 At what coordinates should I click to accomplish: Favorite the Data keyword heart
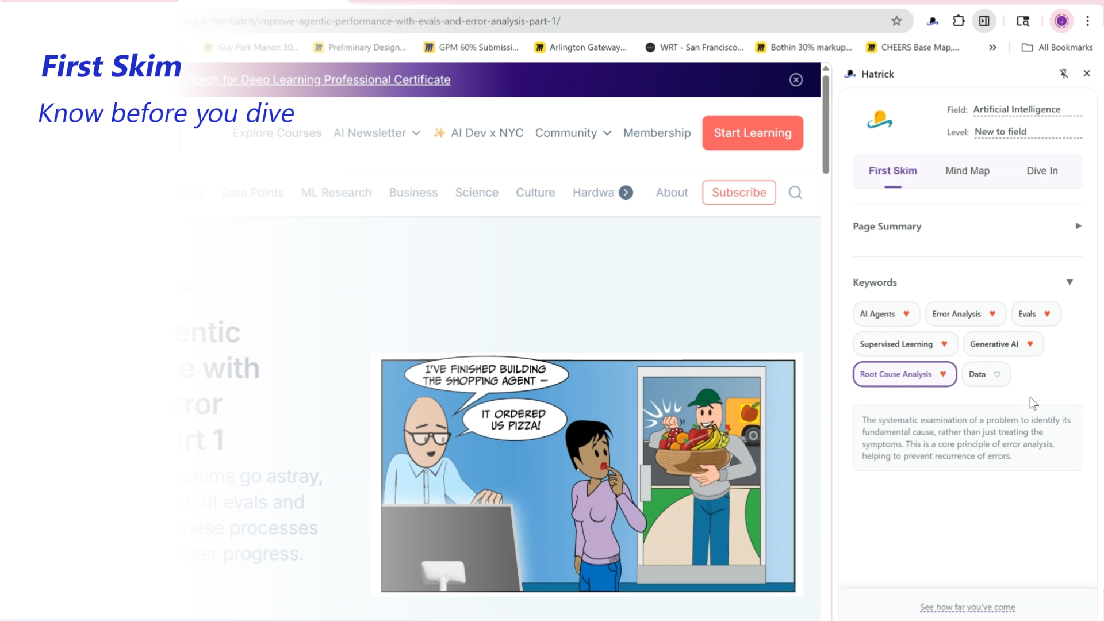[x=997, y=374]
